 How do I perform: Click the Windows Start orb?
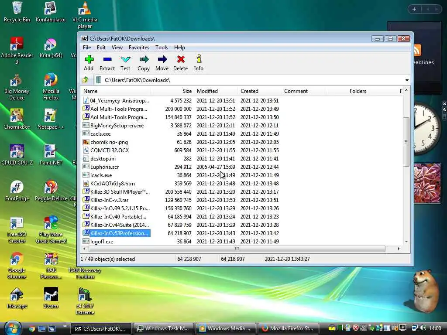coord(12,328)
